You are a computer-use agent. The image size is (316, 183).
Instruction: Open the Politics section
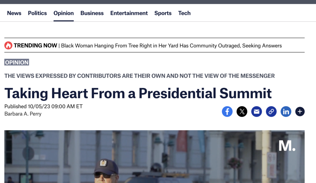coord(37,13)
